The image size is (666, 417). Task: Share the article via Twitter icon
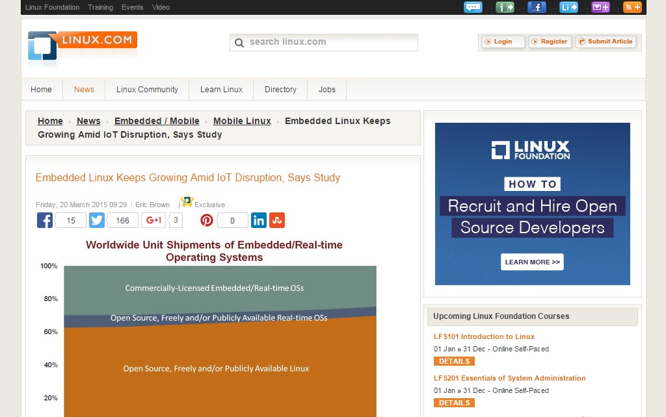97,220
